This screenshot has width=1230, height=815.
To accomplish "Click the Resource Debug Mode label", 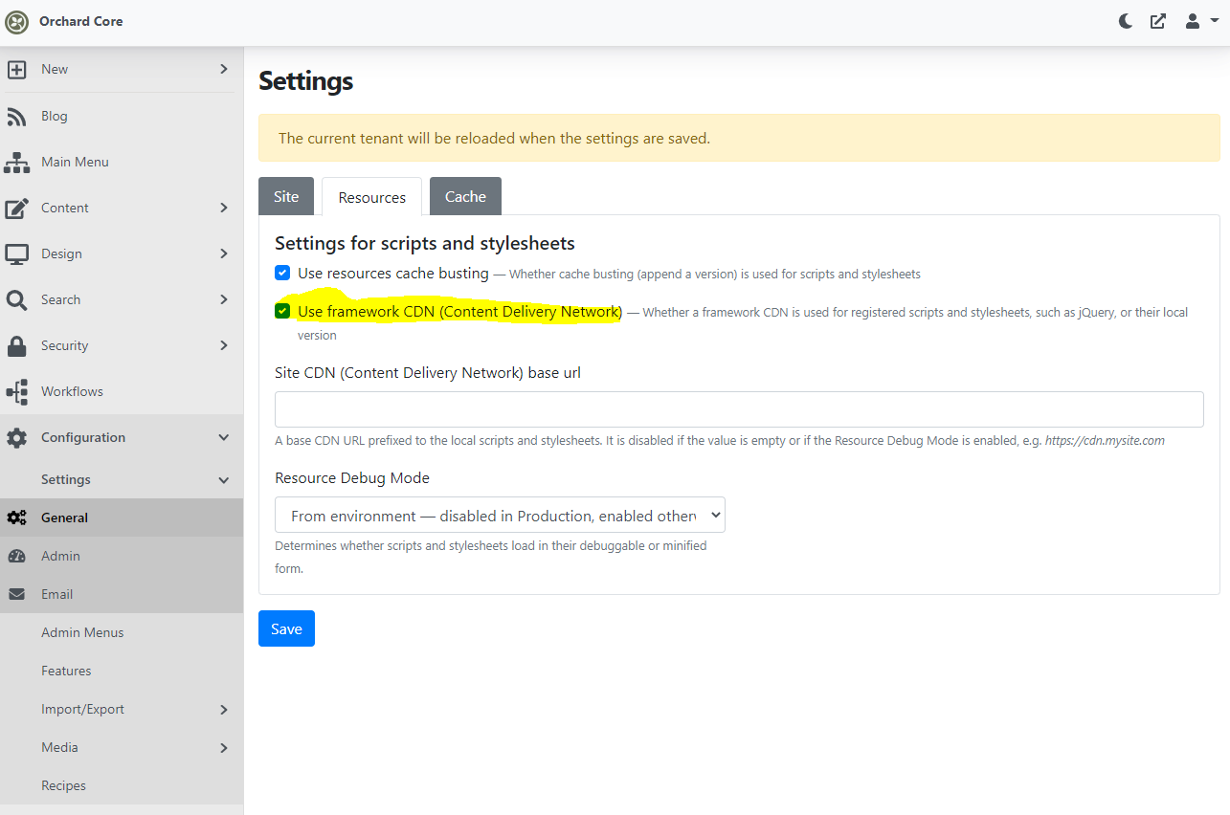I will 352,477.
